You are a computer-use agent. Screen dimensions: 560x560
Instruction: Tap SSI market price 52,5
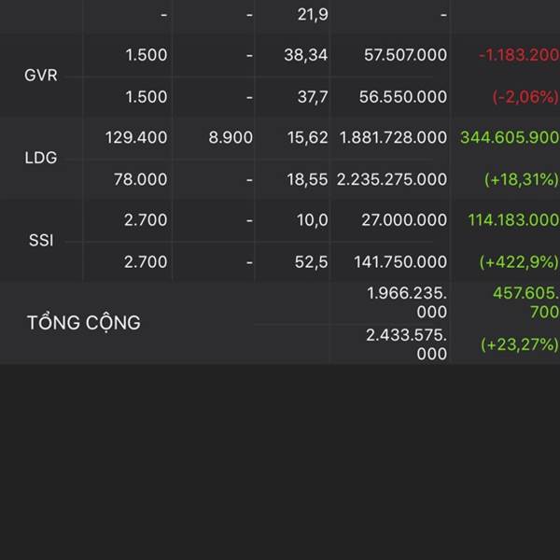point(311,262)
